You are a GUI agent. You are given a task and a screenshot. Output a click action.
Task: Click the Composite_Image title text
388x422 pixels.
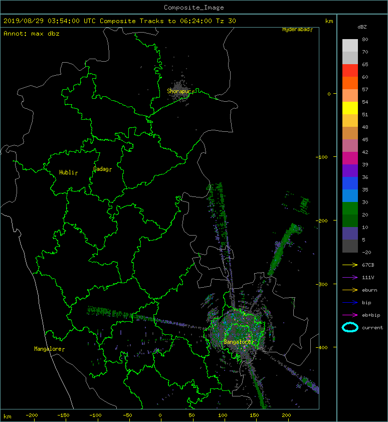pyautogui.click(x=194, y=8)
